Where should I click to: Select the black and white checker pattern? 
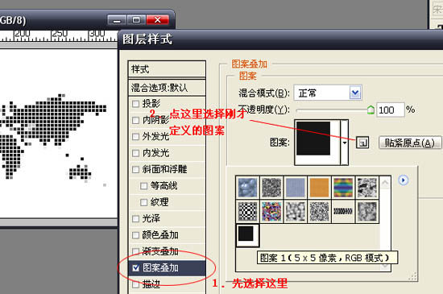[247, 211]
